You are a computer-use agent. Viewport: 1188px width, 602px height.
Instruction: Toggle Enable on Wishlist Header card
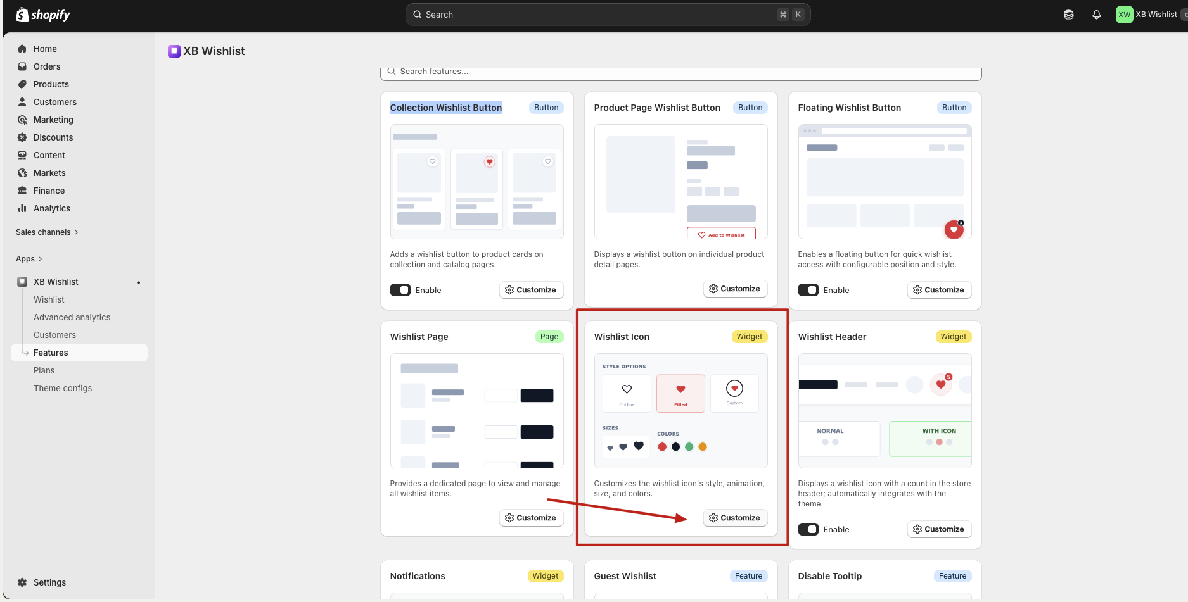click(x=808, y=529)
